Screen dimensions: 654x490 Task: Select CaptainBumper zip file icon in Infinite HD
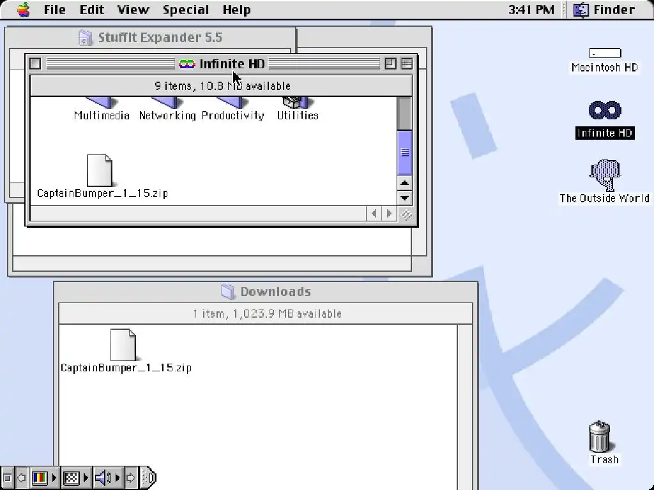pyautogui.click(x=100, y=170)
